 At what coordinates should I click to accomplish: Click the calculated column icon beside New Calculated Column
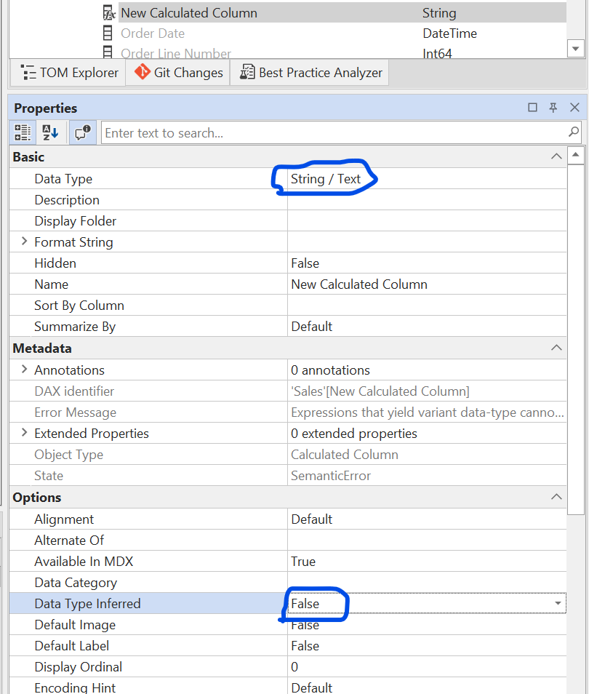(109, 12)
